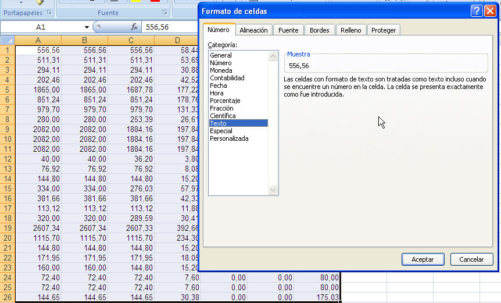
Task: Click cell A1 containing 556,56
Action: [38, 50]
